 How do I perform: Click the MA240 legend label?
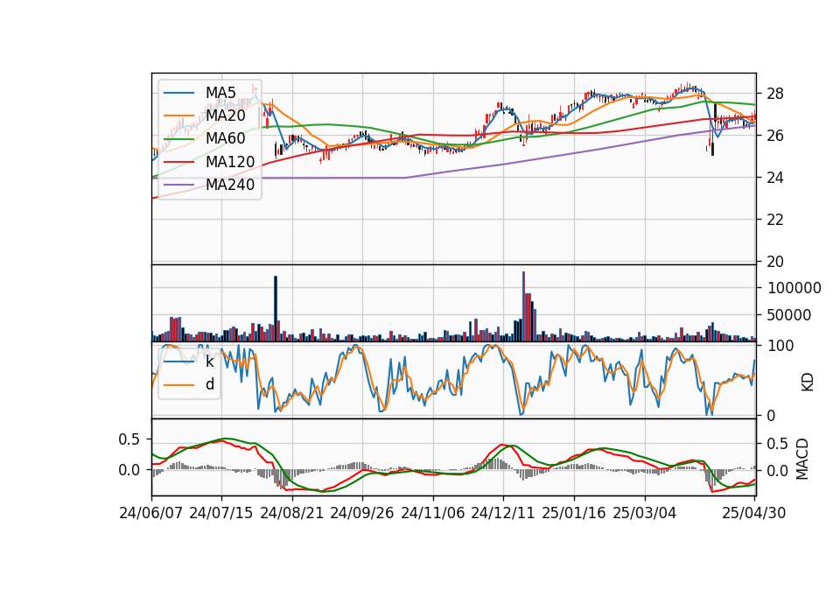[230, 185]
